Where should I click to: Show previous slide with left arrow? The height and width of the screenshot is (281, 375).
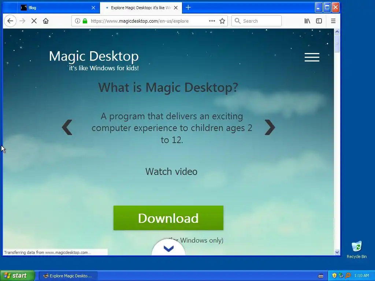[67, 127]
